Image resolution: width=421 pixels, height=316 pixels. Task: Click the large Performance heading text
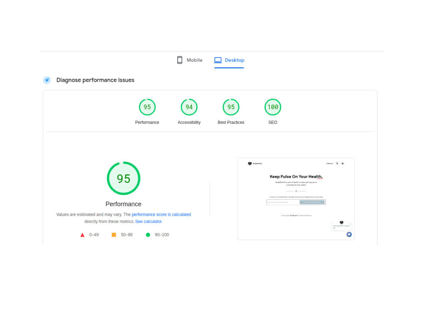123,204
